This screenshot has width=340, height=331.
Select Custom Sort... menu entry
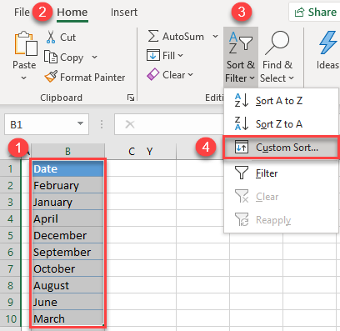coord(281,148)
